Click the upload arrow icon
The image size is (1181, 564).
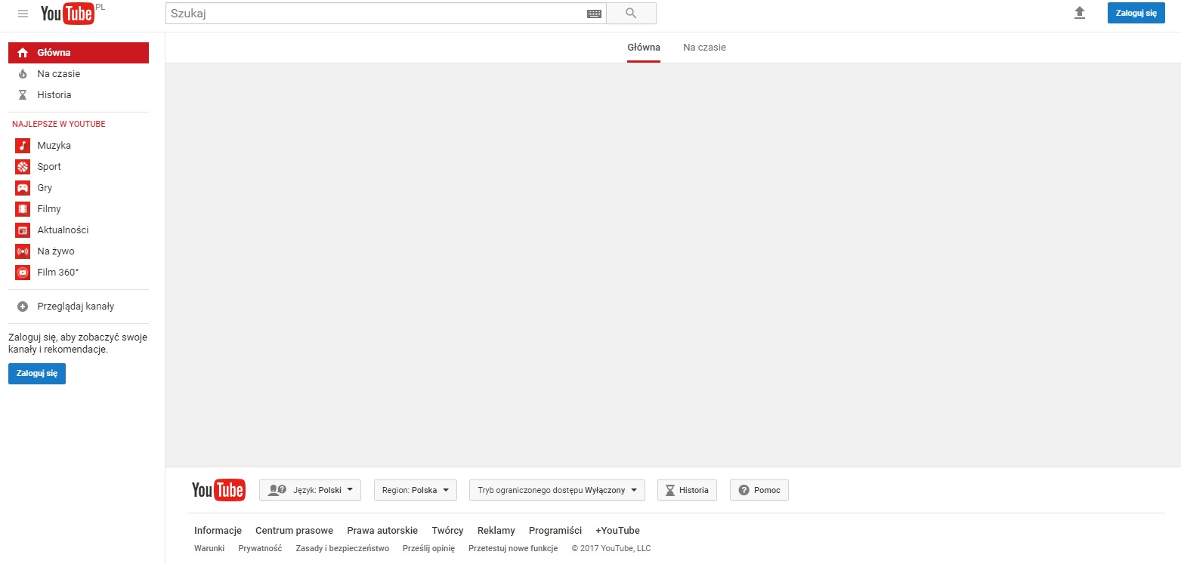[x=1080, y=13]
